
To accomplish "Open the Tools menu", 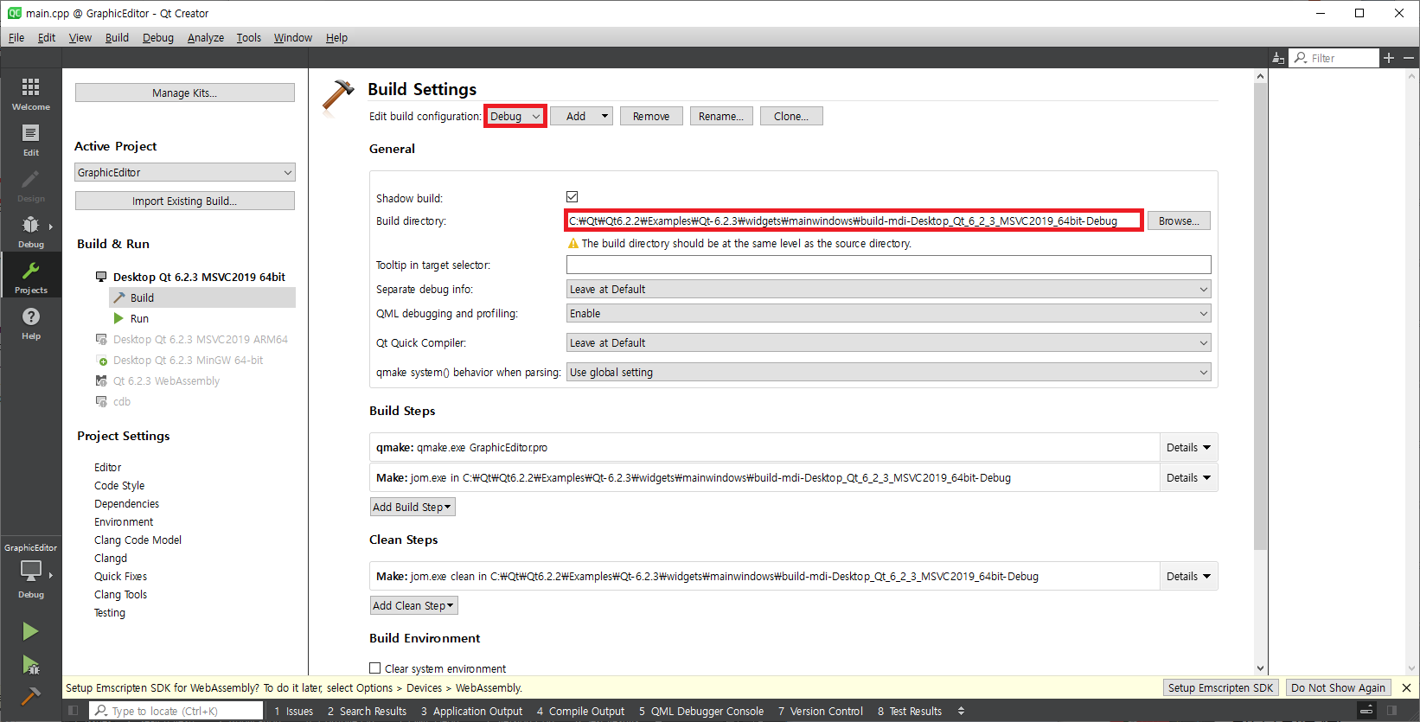I will pos(249,37).
